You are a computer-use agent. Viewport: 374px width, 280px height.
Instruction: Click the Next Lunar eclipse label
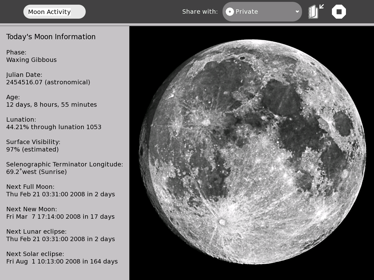point(36,231)
